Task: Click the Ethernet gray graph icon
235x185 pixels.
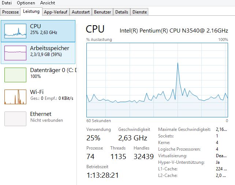Action: point(15,119)
